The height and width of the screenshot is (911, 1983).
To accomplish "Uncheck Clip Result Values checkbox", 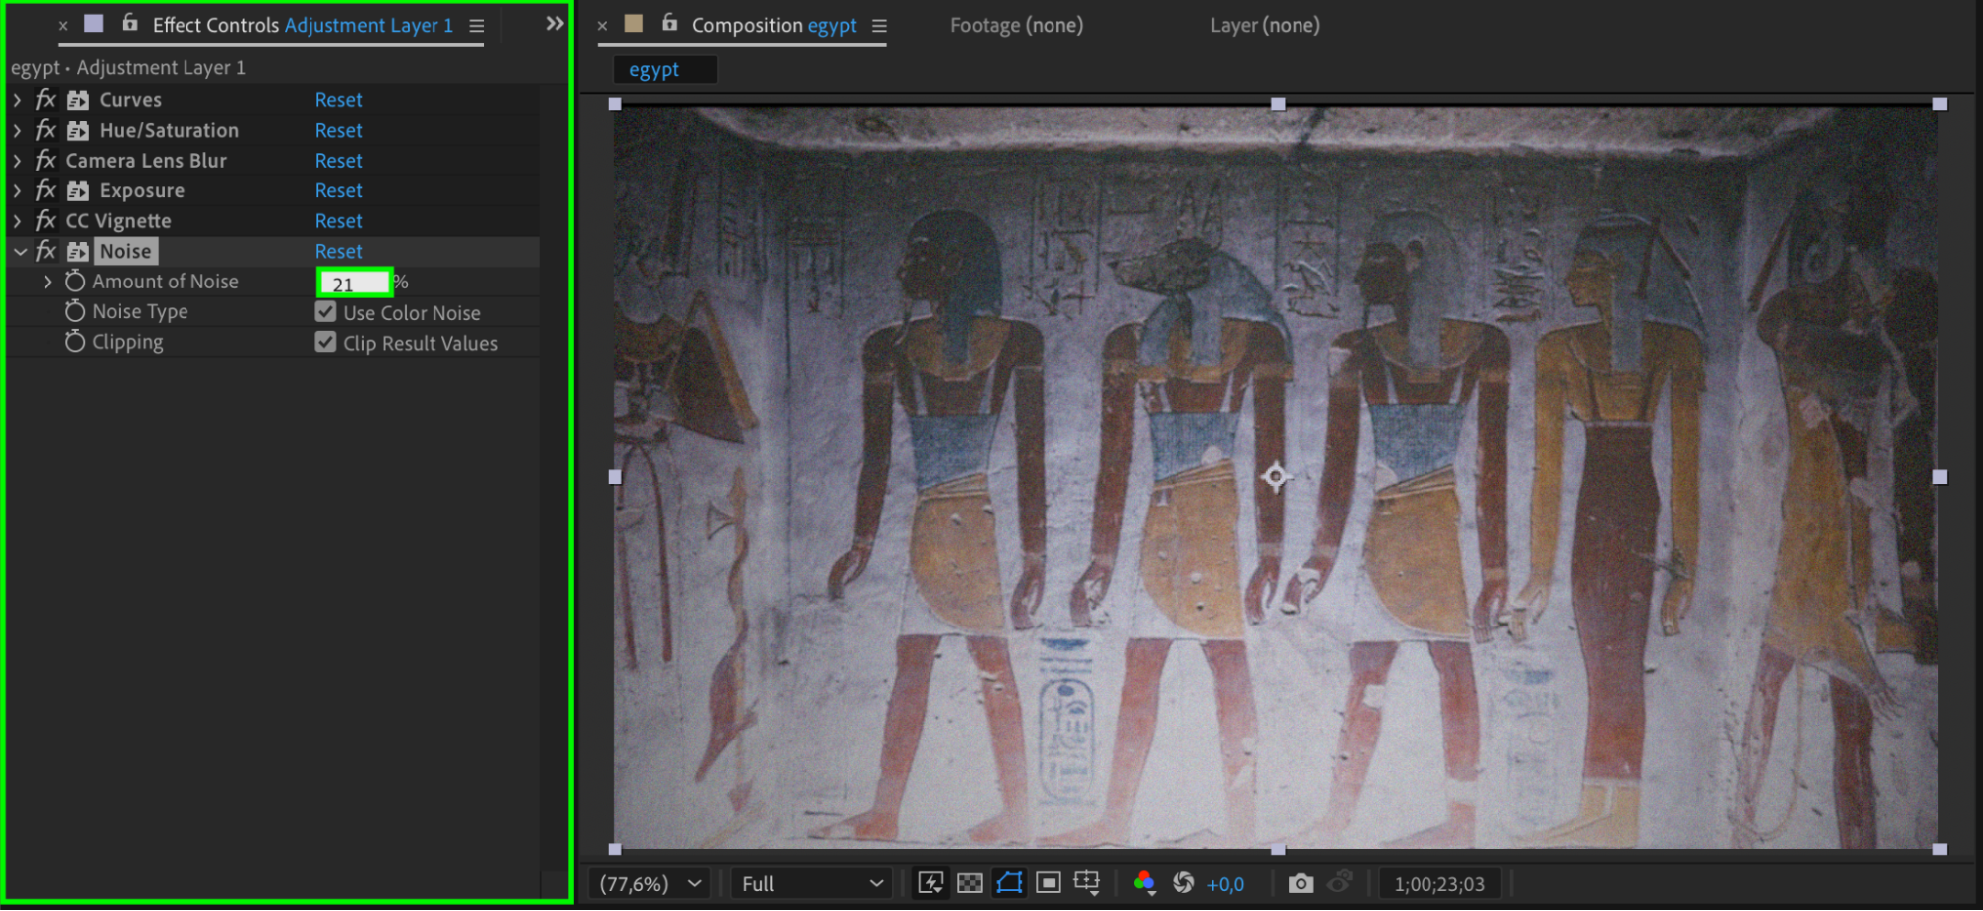I will click(325, 342).
